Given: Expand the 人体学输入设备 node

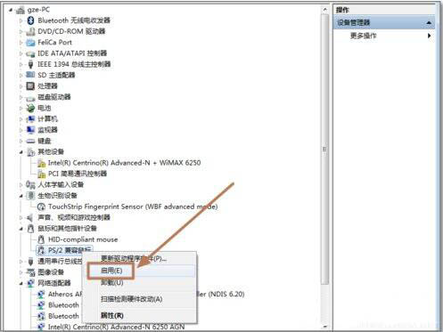Looking at the screenshot, I should tap(21, 185).
